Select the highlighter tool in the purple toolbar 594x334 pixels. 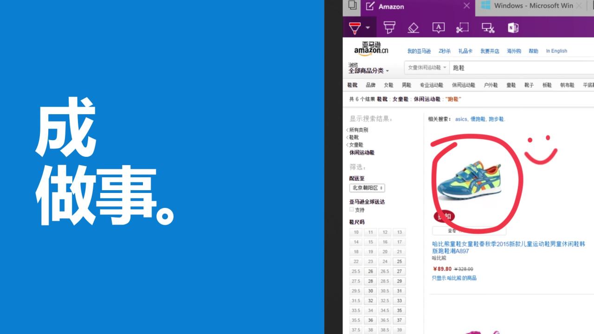click(x=389, y=28)
